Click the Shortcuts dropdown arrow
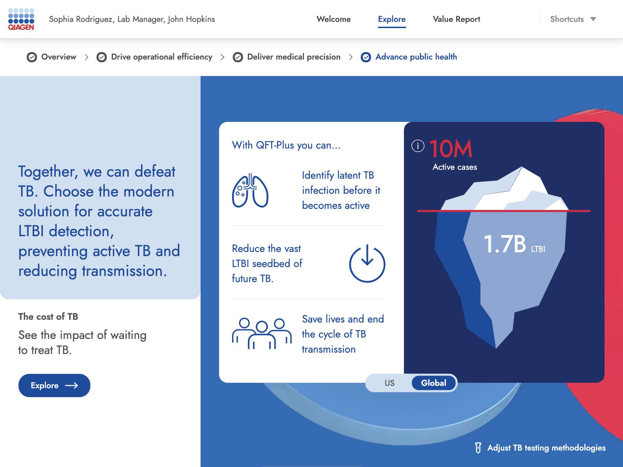Image resolution: width=623 pixels, height=467 pixels. (x=593, y=19)
